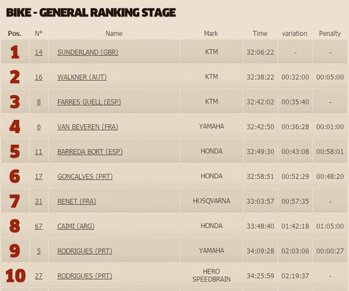
Task: Click bib number 8 link
Action: [x=39, y=102]
